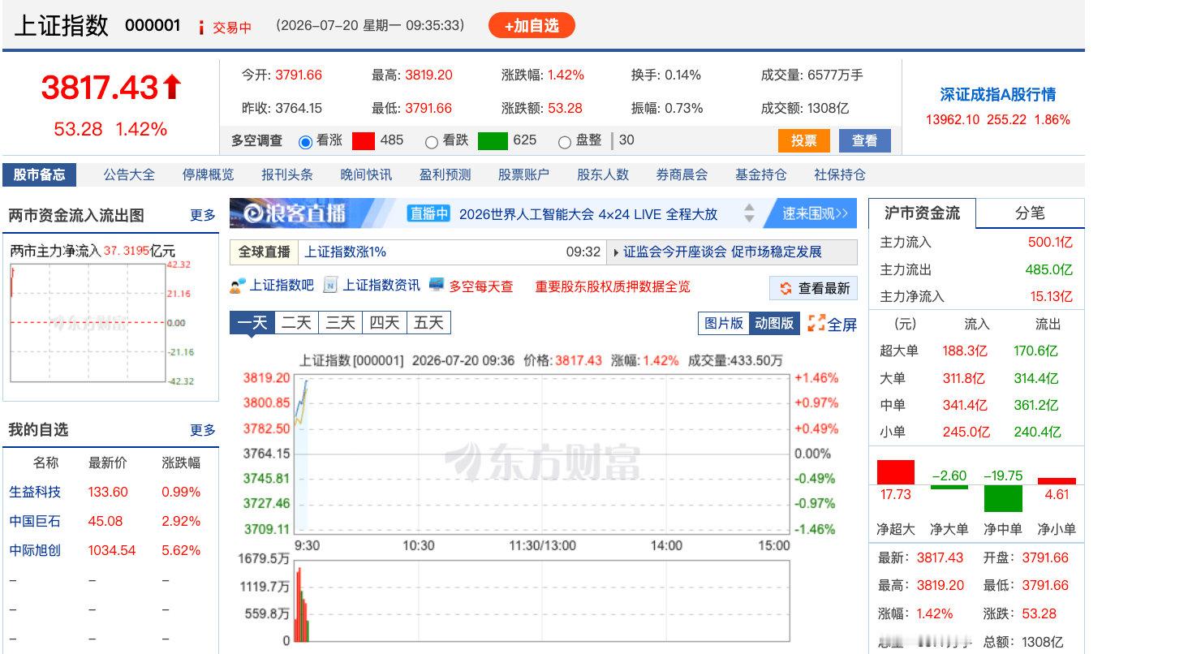Select the 看涨 radio option

point(305,142)
